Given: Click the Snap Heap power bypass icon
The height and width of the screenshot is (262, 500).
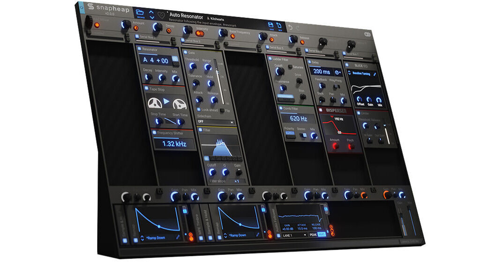Looking at the screenshot, I should point(81,7).
